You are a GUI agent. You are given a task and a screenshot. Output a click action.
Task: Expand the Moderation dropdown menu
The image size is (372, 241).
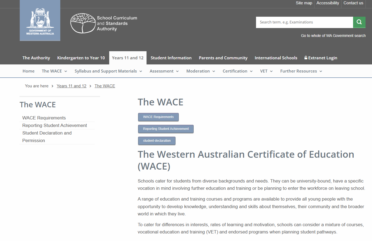coord(201,71)
